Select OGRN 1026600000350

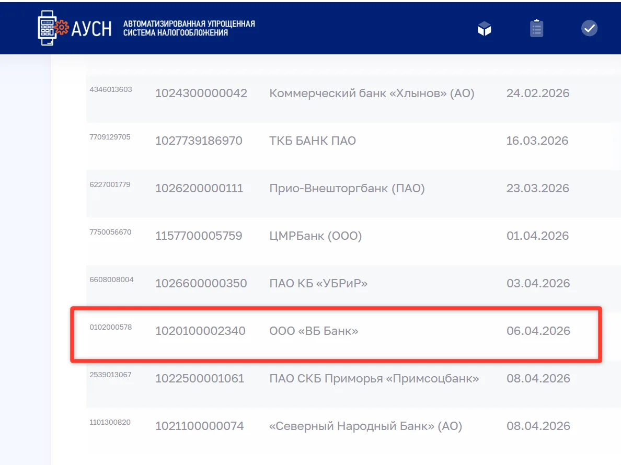tap(201, 283)
